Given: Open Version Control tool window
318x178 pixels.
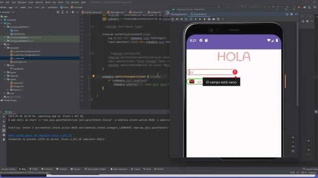Looking at the screenshot, I should coord(8,169).
